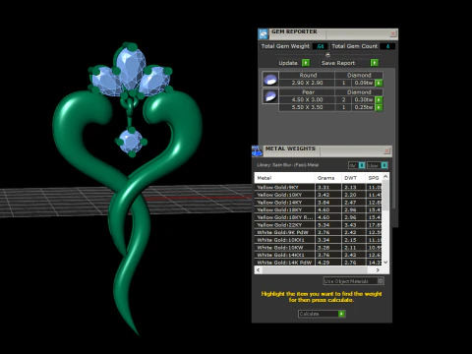Sort by the Metal column header
Viewport: 472px width, 354px height.
pos(284,178)
